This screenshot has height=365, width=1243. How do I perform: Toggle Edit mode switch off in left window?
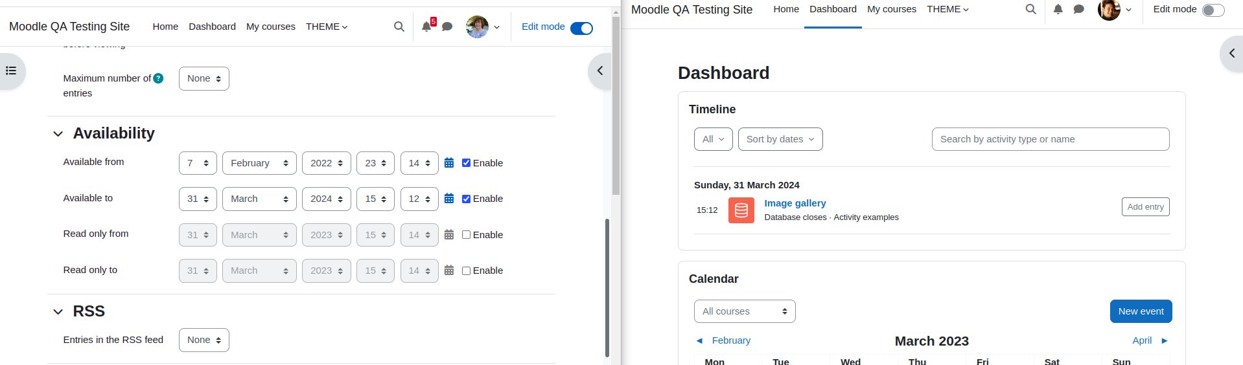[x=581, y=28]
